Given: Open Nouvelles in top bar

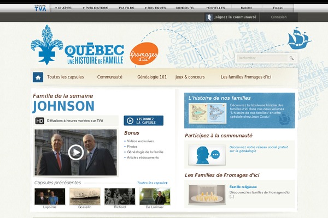Looking at the screenshot, I should [215, 8].
